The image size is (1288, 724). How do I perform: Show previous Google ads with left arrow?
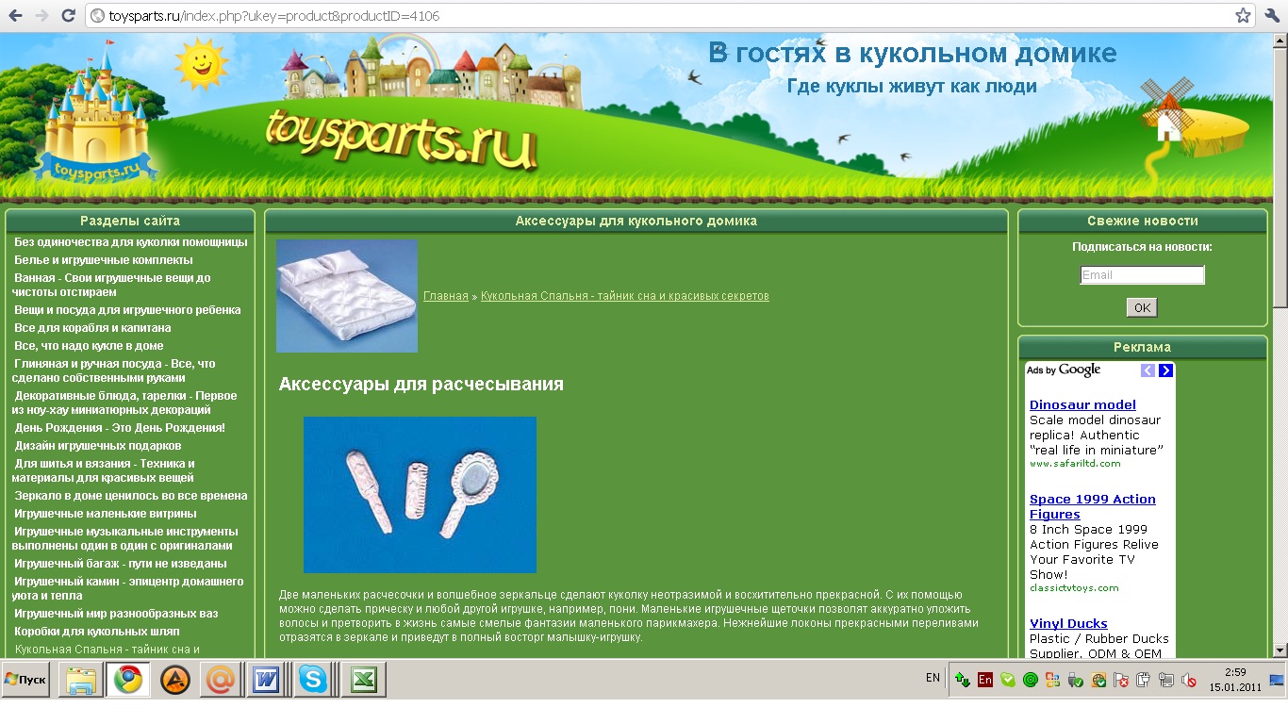(x=1148, y=370)
